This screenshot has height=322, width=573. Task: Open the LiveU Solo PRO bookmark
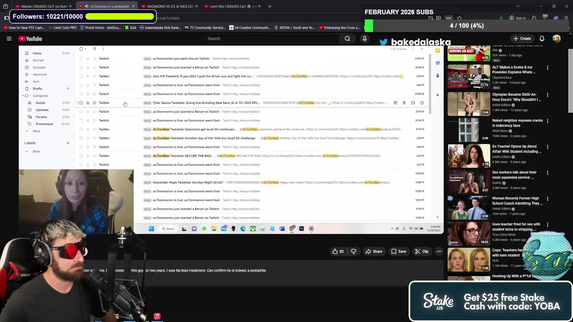(x=62, y=28)
